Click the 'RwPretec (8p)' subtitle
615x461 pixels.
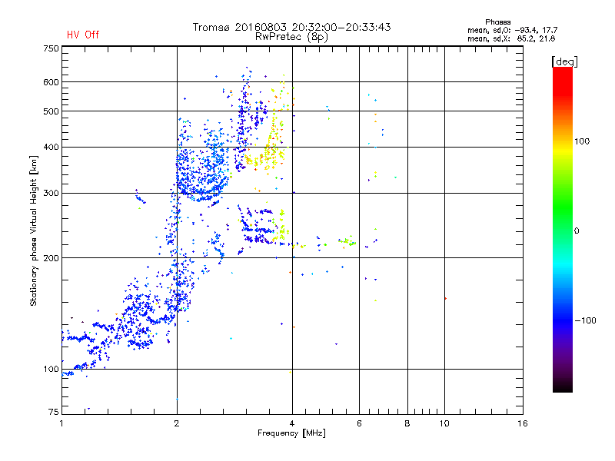[291, 37]
